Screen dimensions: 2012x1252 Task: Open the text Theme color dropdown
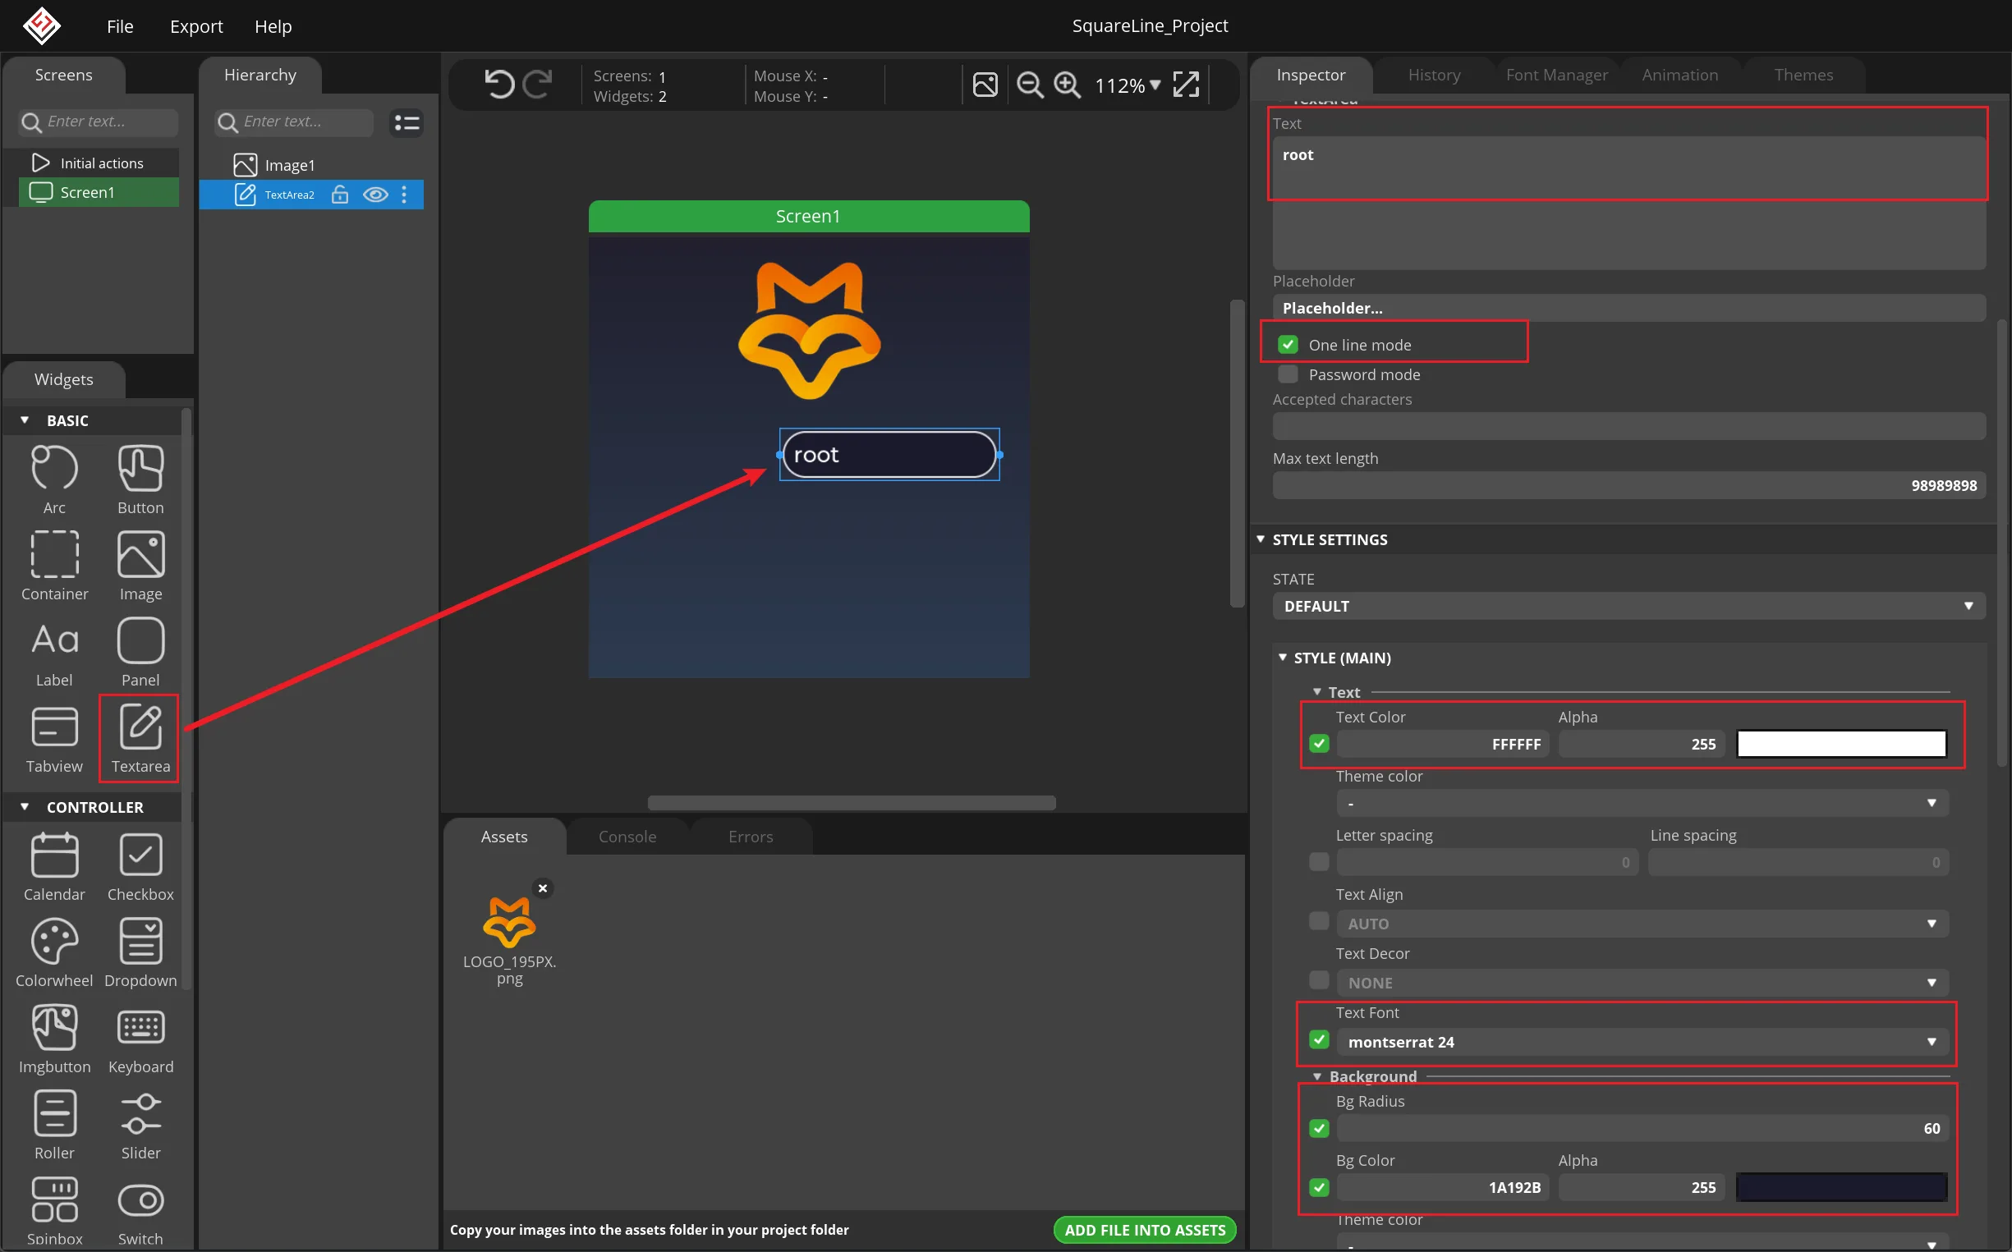click(1642, 803)
